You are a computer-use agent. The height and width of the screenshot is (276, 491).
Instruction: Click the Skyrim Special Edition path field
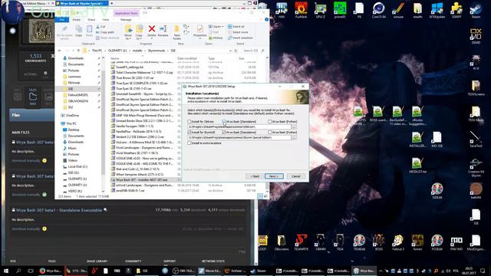click(239, 138)
